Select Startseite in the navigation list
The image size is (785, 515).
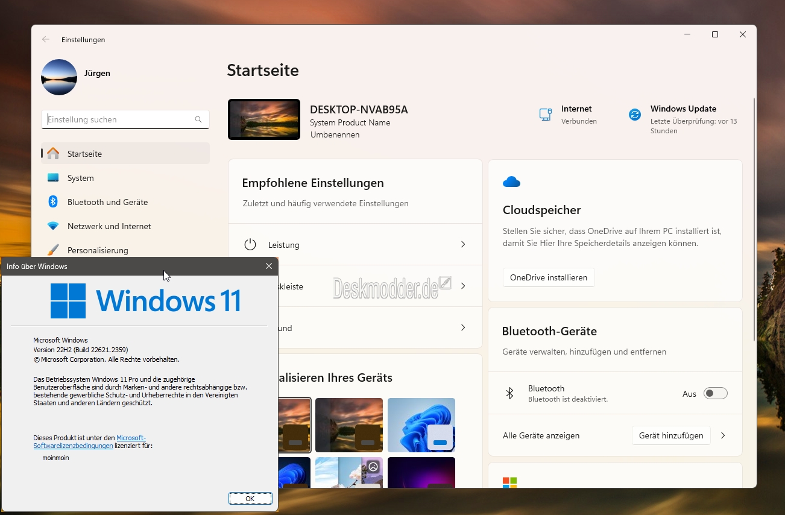(125, 153)
